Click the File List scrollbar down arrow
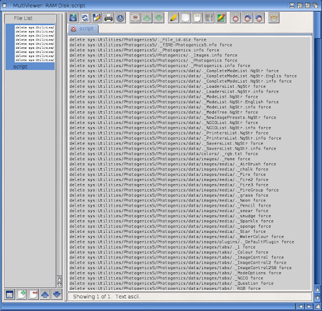Viewport: 322px width, 311px height. point(59,285)
